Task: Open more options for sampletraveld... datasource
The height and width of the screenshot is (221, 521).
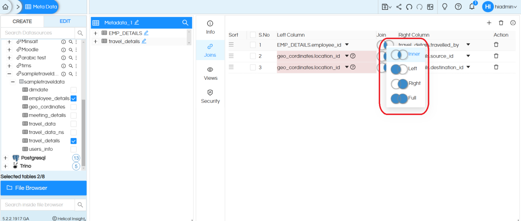Action: [x=76, y=74]
